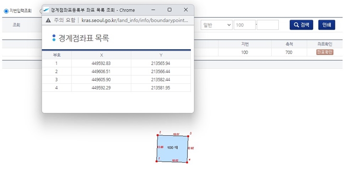Click the 검색 search button
This screenshot has height=176, width=345.
301,25
